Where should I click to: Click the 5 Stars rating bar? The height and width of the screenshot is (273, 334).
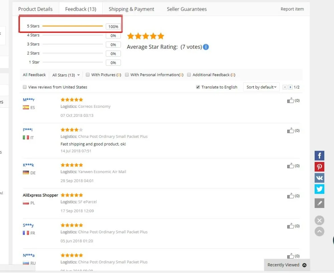72,26
